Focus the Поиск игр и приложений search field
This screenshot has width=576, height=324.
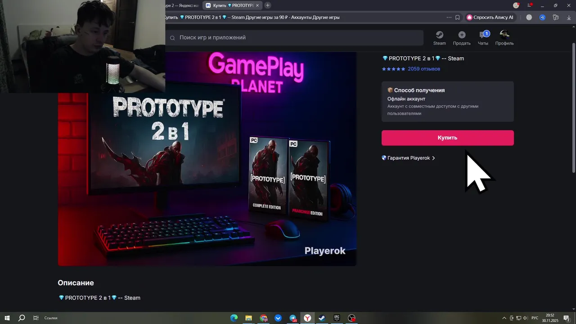click(294, 38)
